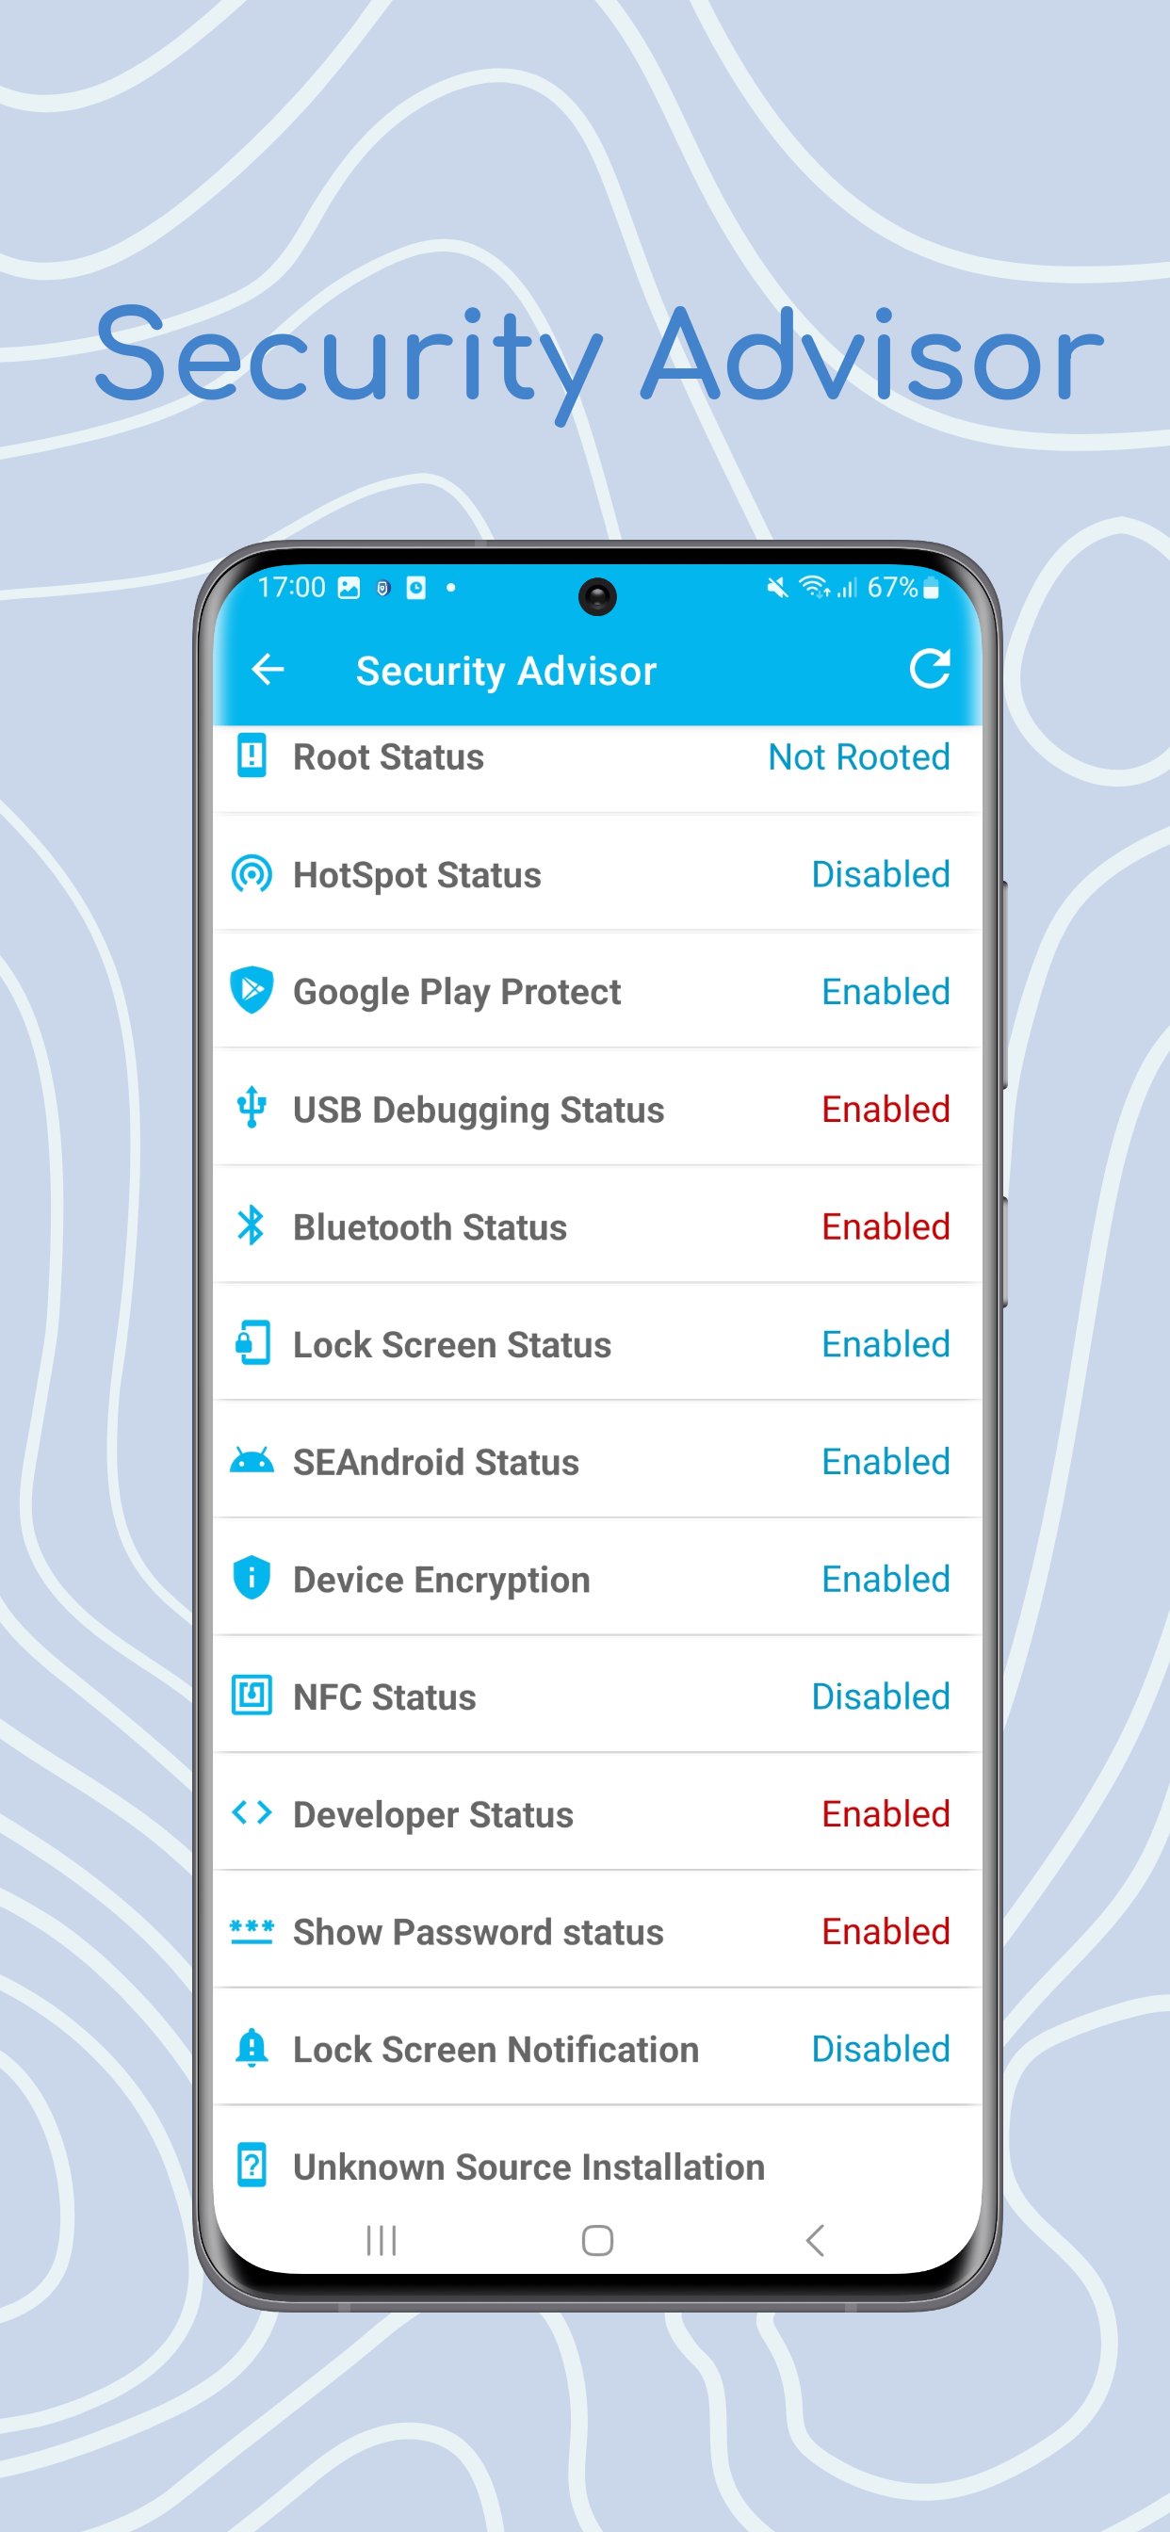Tap the Google Play Protect shield icon

point(252,991)
